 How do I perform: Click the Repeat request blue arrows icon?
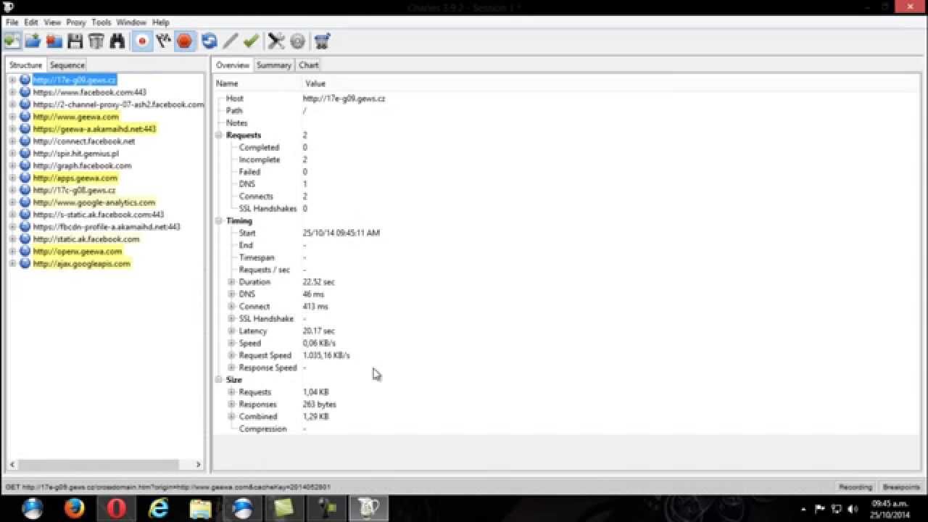(209, 41)
